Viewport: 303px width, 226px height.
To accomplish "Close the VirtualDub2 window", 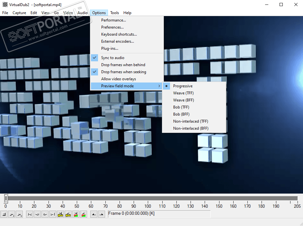I will (296, 4).
